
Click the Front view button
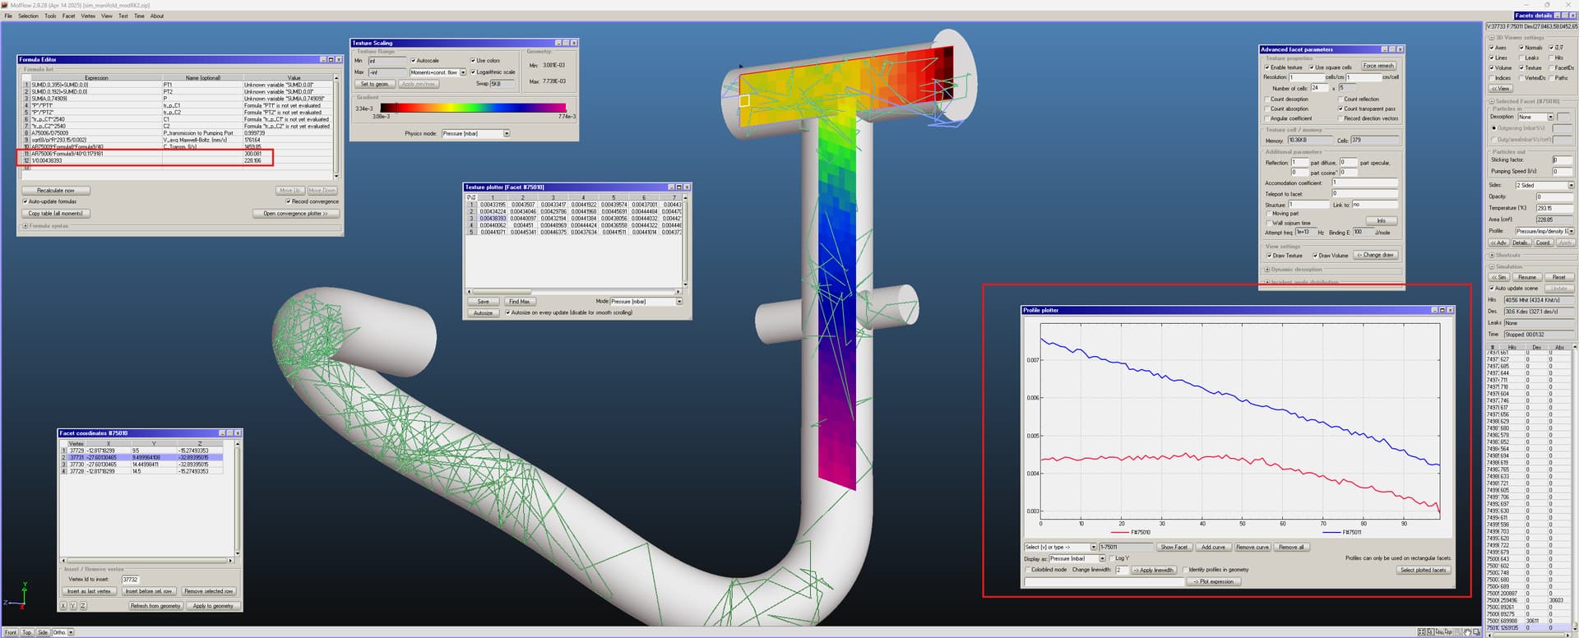11,632
